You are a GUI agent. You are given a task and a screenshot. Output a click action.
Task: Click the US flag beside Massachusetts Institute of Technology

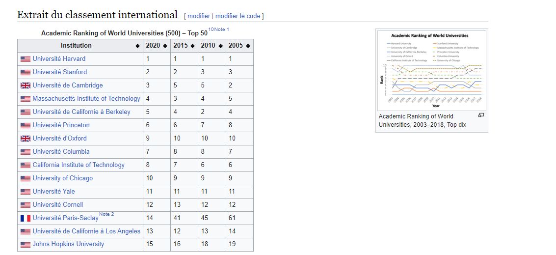click(x=26, y=99)
